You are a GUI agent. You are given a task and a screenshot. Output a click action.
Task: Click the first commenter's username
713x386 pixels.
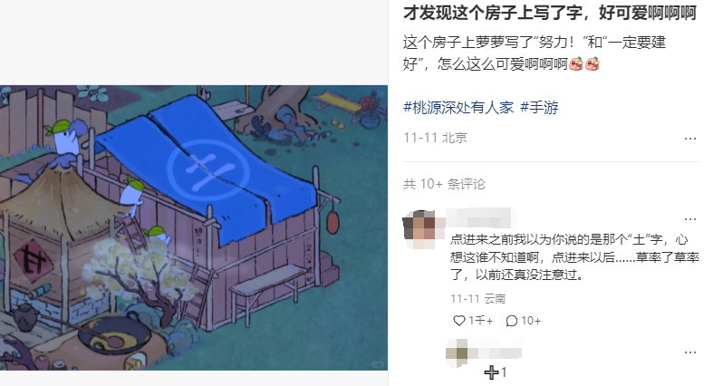479,217
